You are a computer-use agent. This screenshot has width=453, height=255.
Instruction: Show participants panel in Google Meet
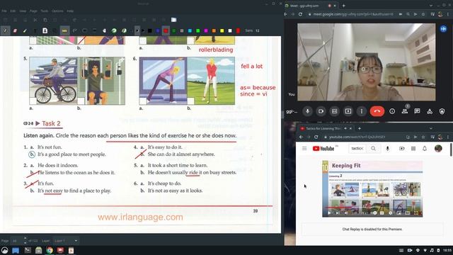point(405,111)
